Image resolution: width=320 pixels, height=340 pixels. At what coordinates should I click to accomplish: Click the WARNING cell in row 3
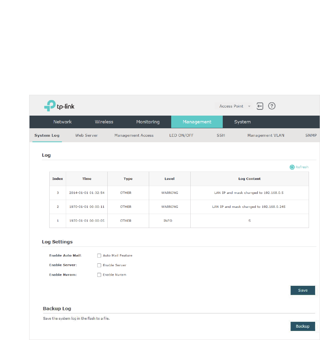click(x=170, y=193)
